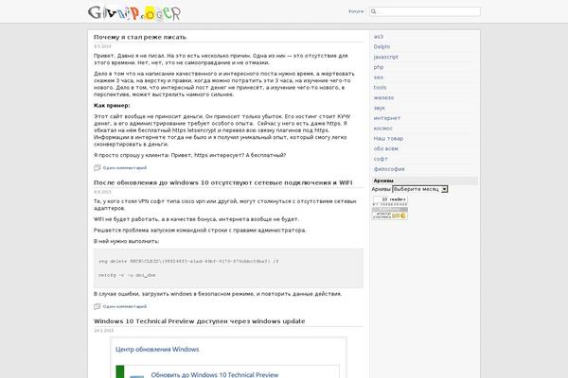This screenshot has height=378, width=568.
Task: Open the "tools" category
Action: 380,87
